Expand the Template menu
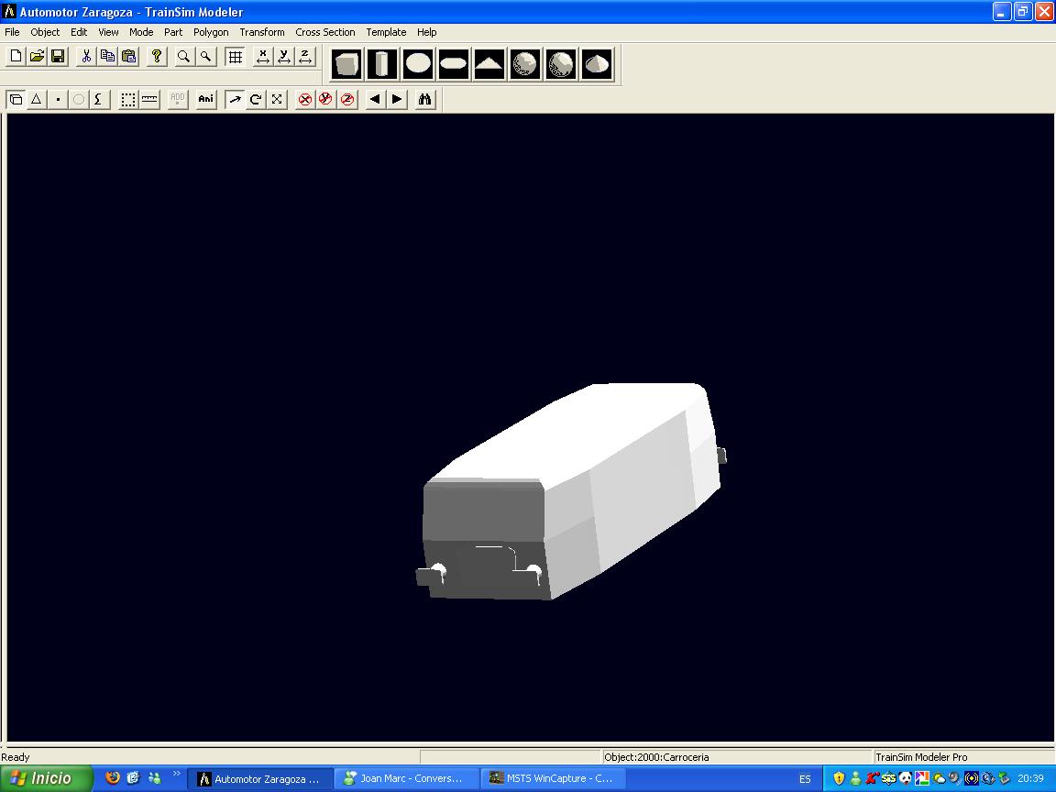The height and width of the screenshot is (792, 1056). 386,32
